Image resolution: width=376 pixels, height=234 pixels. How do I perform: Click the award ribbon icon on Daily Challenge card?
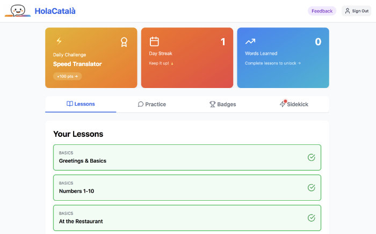124,42
